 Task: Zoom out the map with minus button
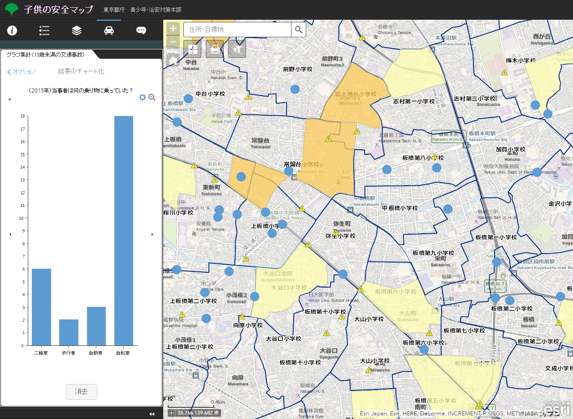(x=173, y=42)
